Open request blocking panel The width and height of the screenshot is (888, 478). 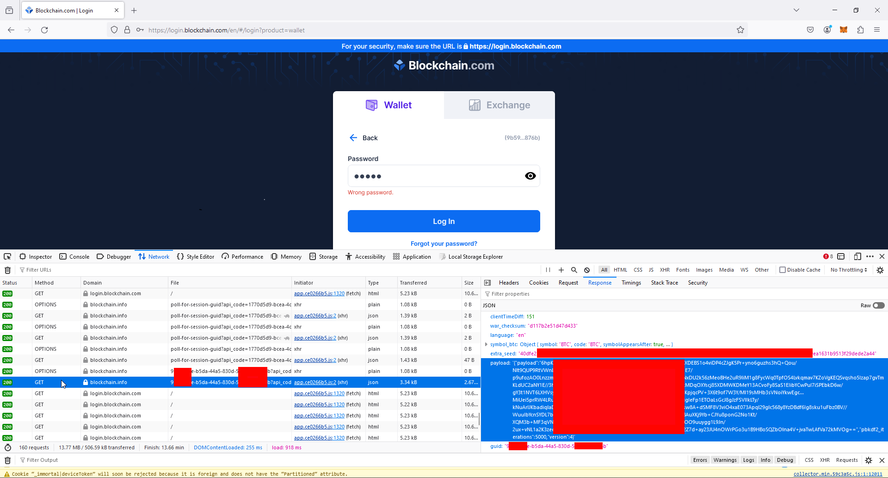[x=586, y=270]
